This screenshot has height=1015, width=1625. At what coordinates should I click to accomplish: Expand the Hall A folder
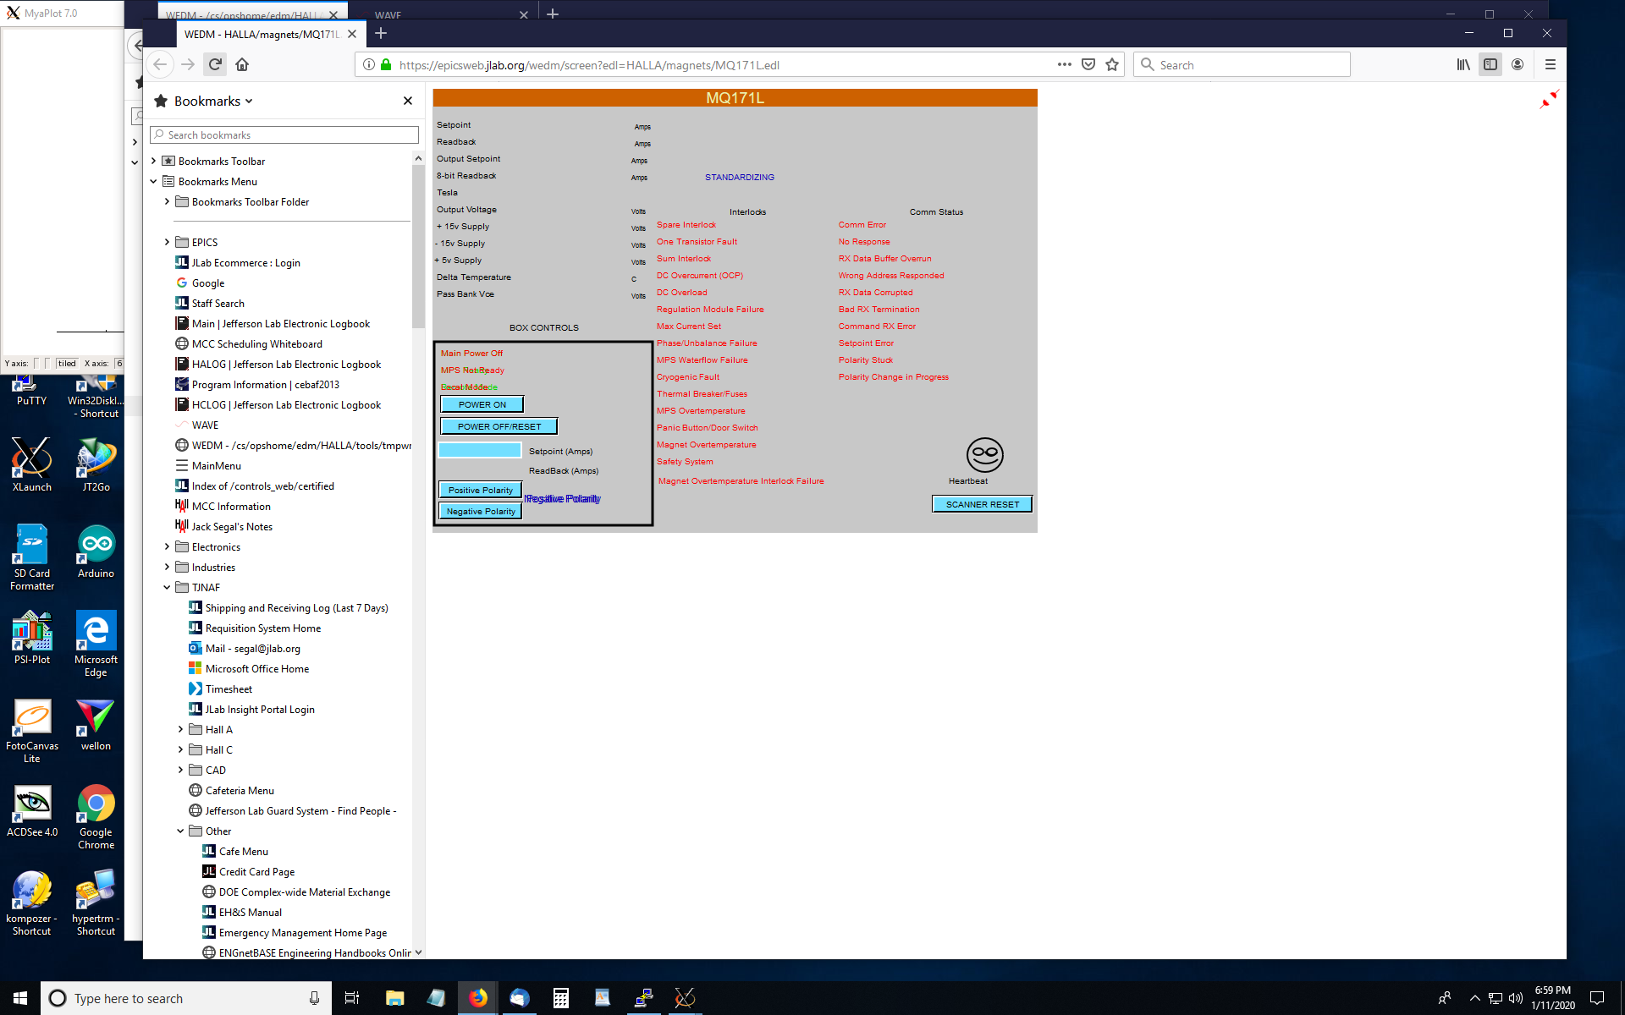(180, 729)
